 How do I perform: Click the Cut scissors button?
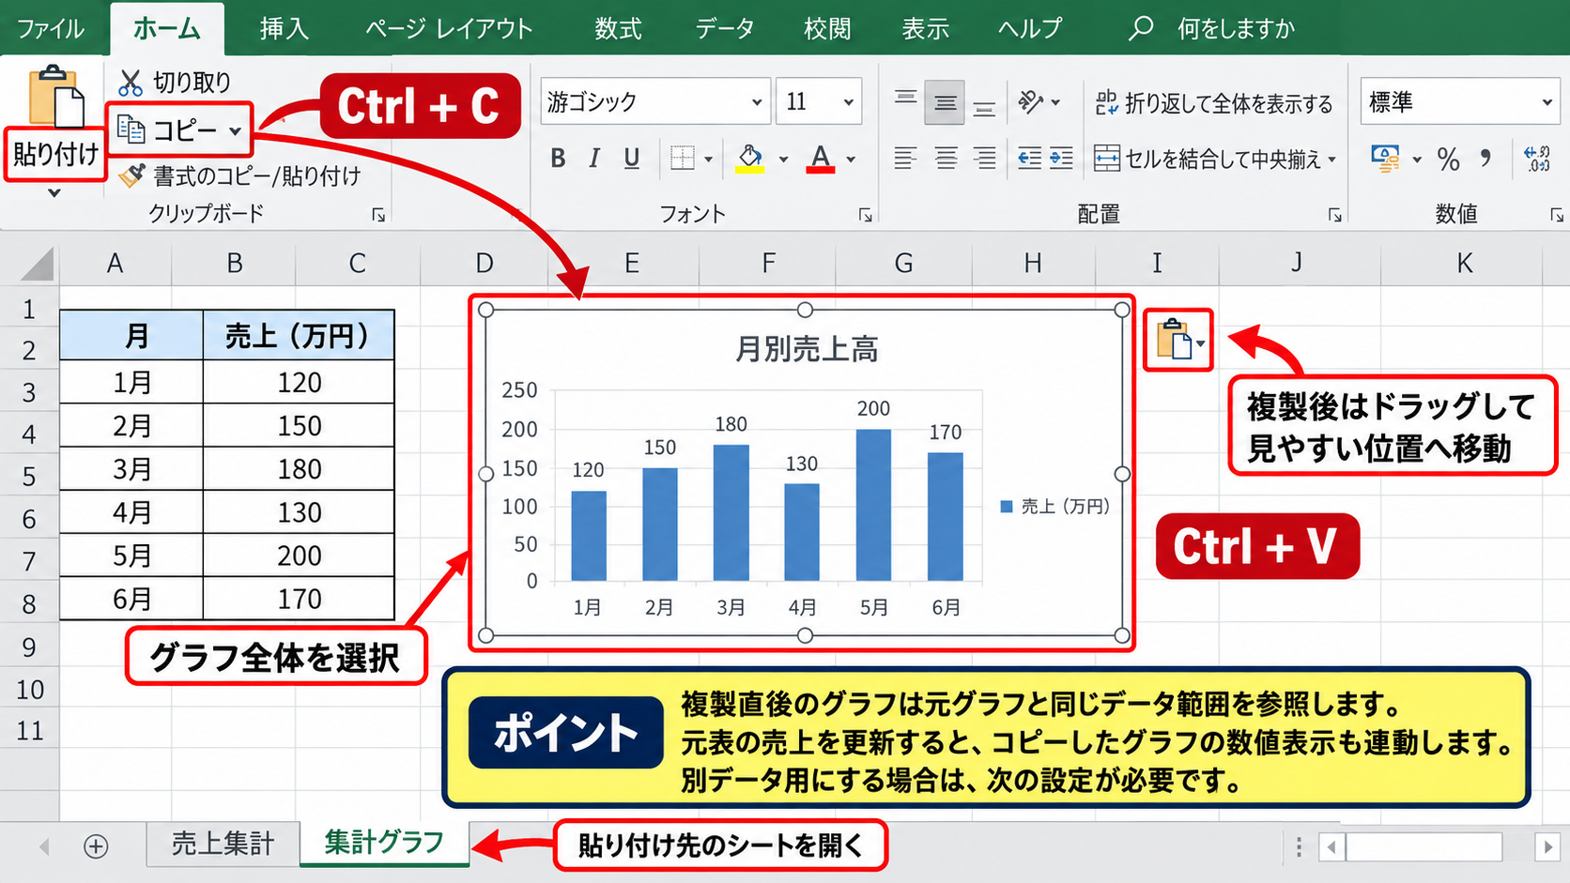(x=175, y=83)
